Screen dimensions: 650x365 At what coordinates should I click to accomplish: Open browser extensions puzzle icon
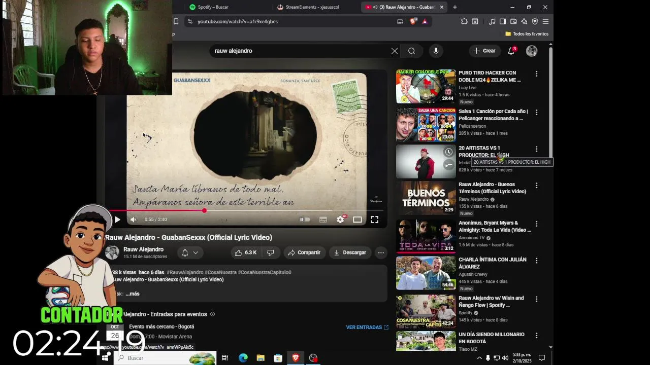point(464,21)
